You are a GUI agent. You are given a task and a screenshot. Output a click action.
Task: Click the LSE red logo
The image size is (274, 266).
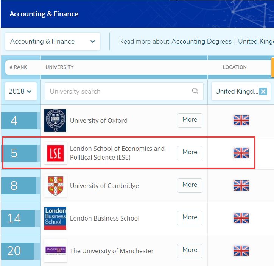coord(55,153)
